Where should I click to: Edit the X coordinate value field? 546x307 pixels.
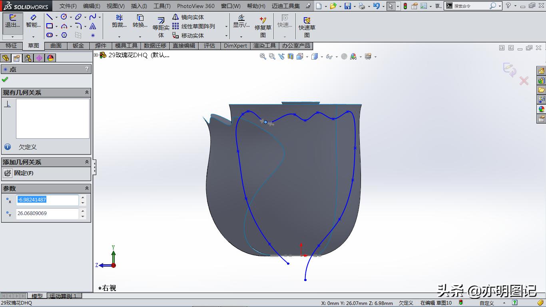point(47,200)
